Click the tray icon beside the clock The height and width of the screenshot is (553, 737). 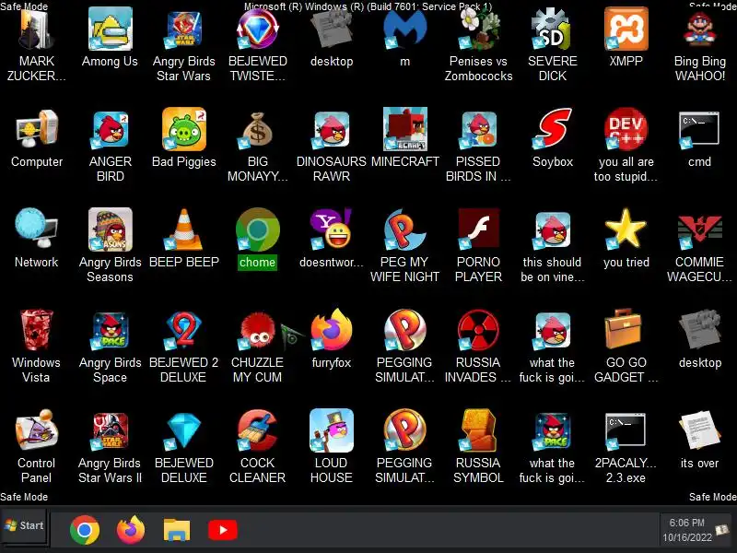[722, 530]
